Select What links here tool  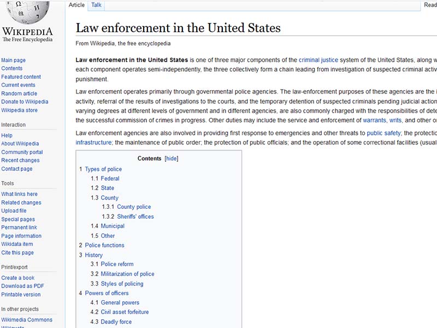tap(20, 194)
